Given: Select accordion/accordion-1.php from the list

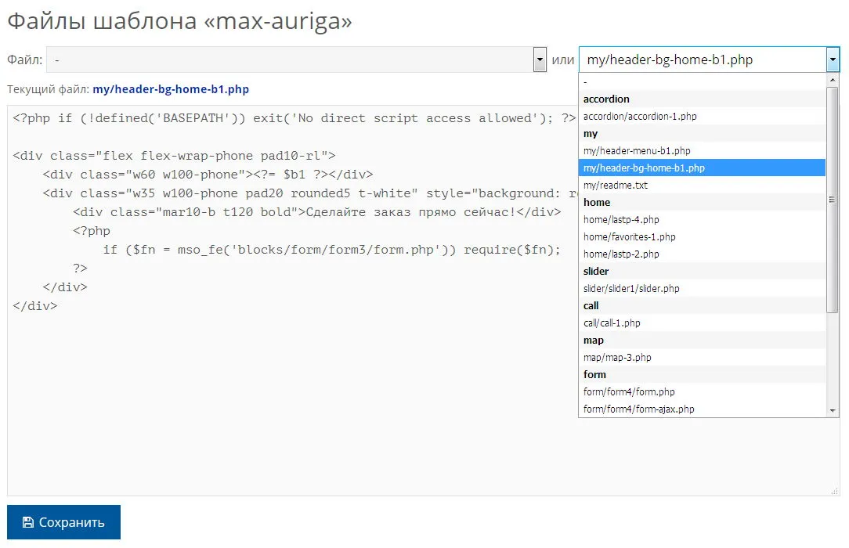Looking at the screenshot, I should click(x=640, y=116).
